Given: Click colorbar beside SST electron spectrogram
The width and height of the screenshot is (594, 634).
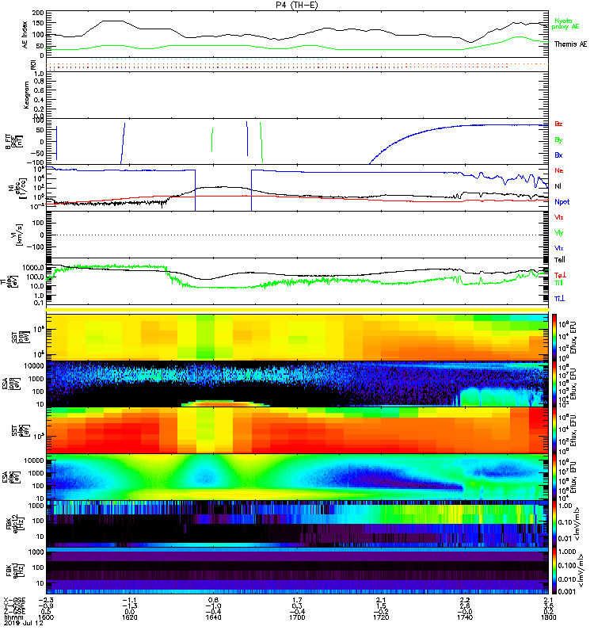Looking at the screenshot, I should click(554, 430).
